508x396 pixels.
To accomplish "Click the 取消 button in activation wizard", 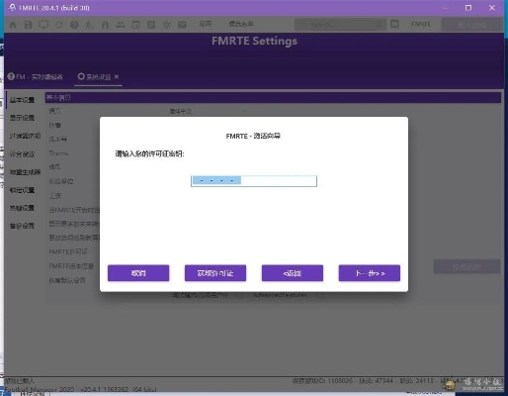I will pos(138,273).
